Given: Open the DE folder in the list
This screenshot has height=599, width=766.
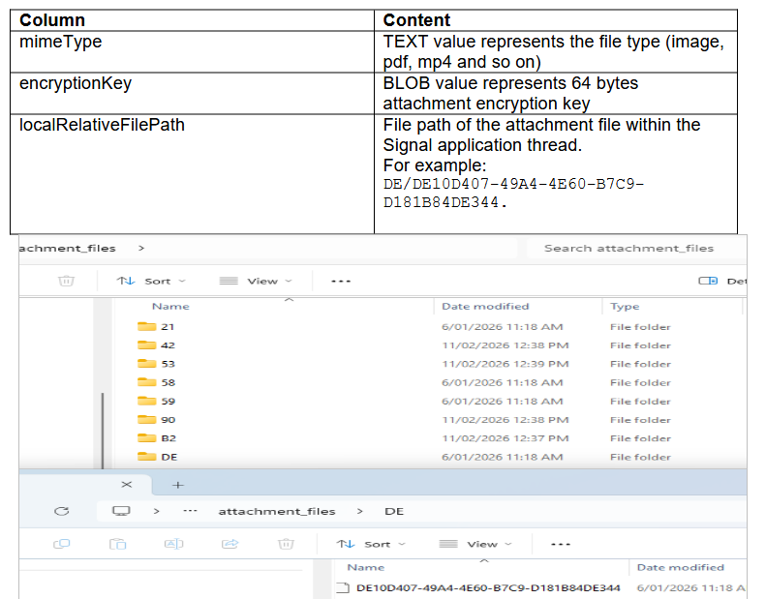Looking at the screenshot, I should pyautogui.click(x=169, y=457).
